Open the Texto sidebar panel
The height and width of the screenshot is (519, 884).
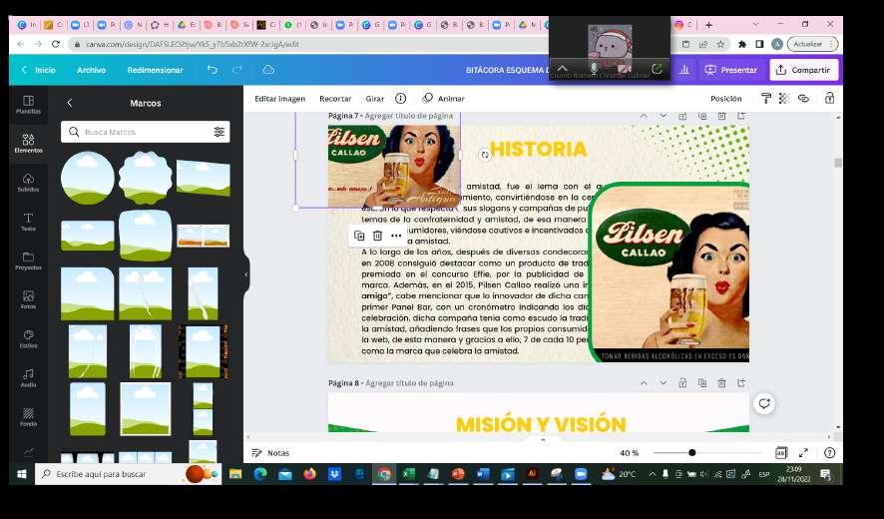coord(28,222)
